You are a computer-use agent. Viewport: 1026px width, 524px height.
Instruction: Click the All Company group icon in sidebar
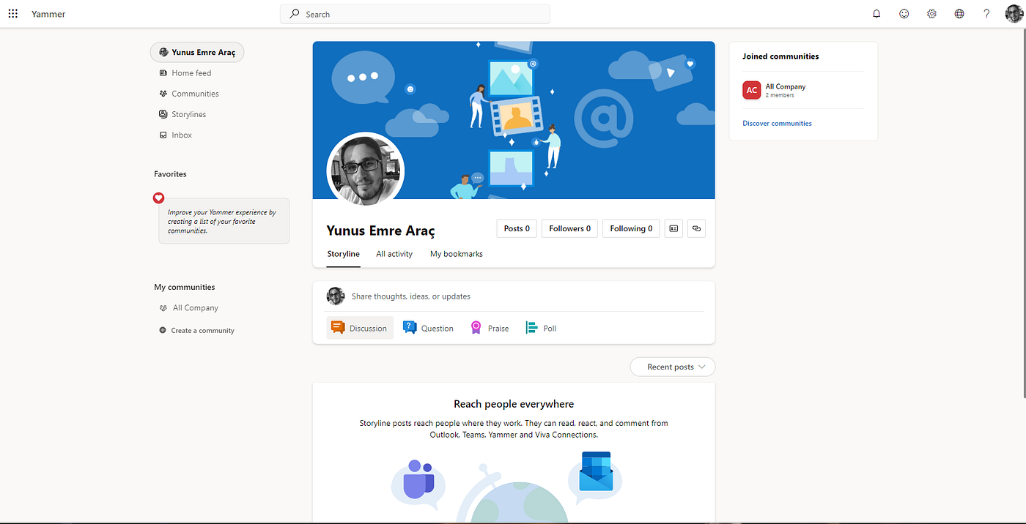click(163, 308)
